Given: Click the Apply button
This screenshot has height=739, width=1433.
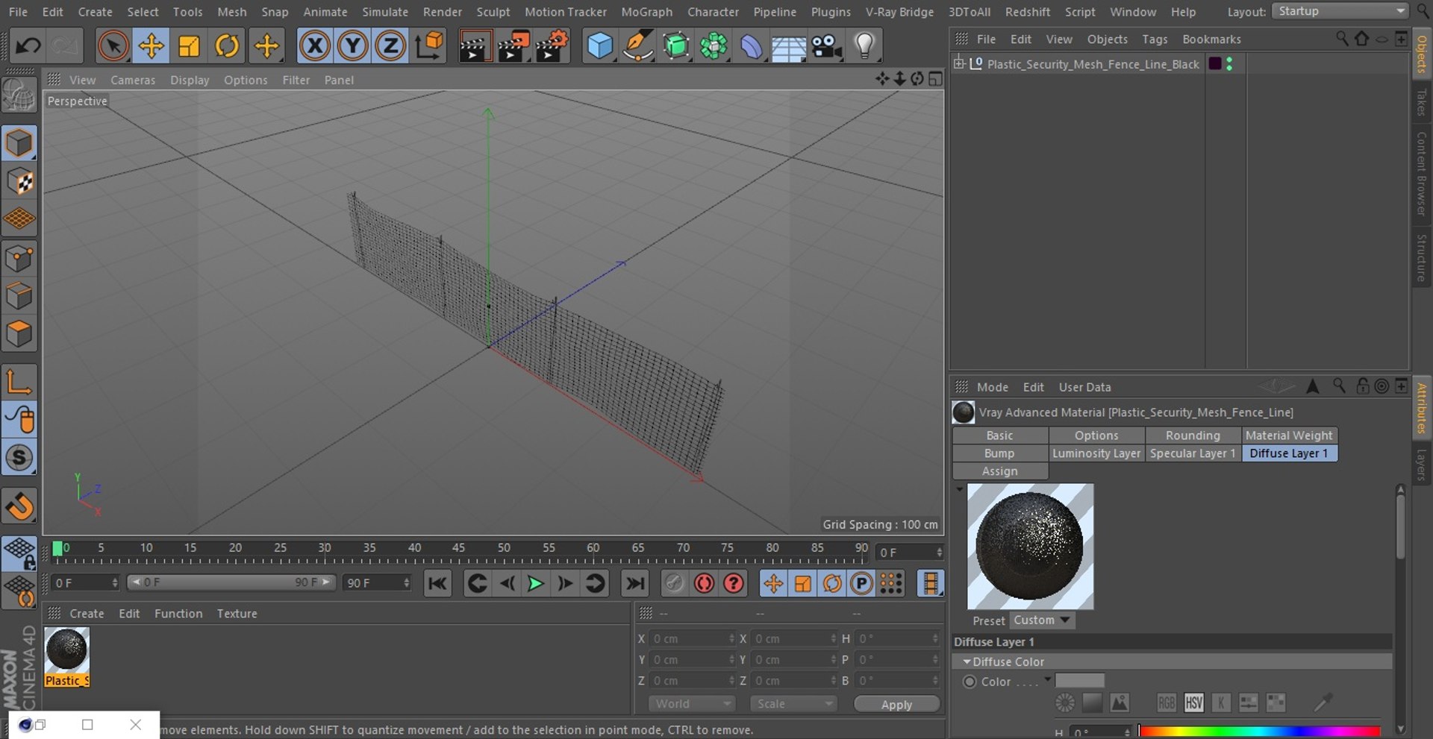Looking at the screenshot, I should (896, 705).
